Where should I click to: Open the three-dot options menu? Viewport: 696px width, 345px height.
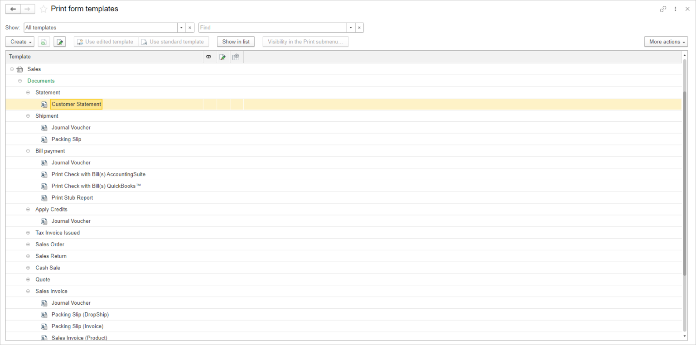(x=675, y=9)
